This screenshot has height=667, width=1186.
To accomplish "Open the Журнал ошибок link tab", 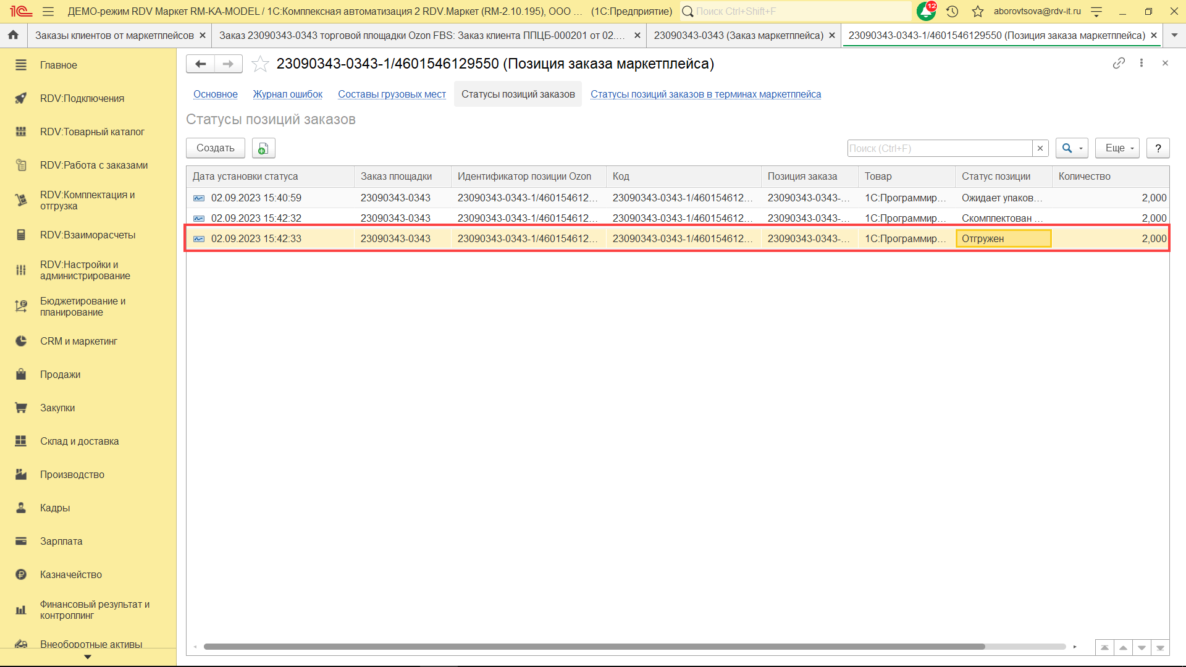I will (x=287, y=94).
